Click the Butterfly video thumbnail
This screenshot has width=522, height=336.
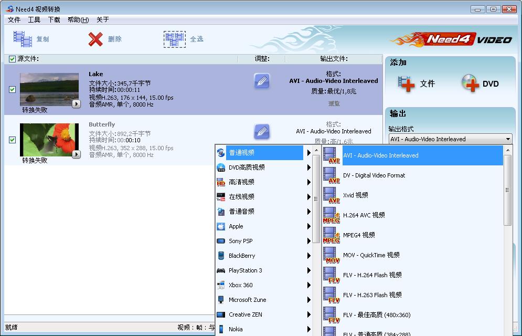point(49,140)
